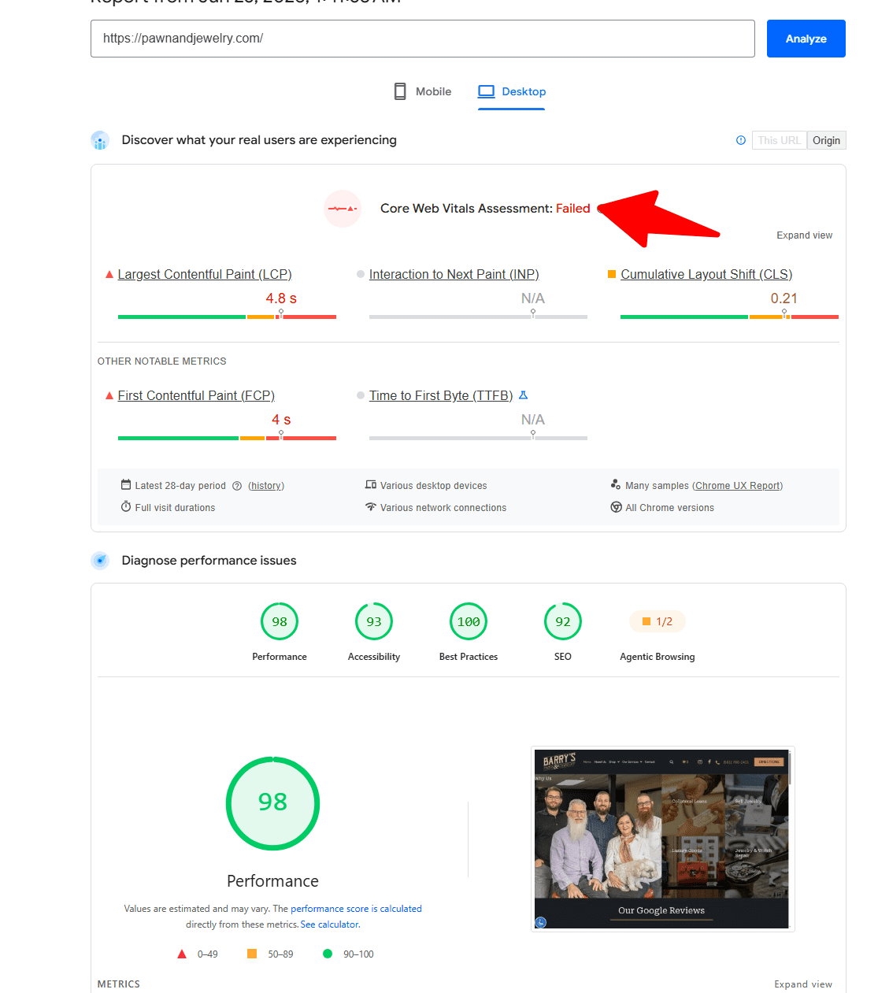Click the Cumulative Layout Shift distribution bar

point(729,317)
